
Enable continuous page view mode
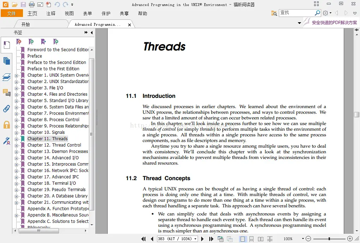pos(251,239)
